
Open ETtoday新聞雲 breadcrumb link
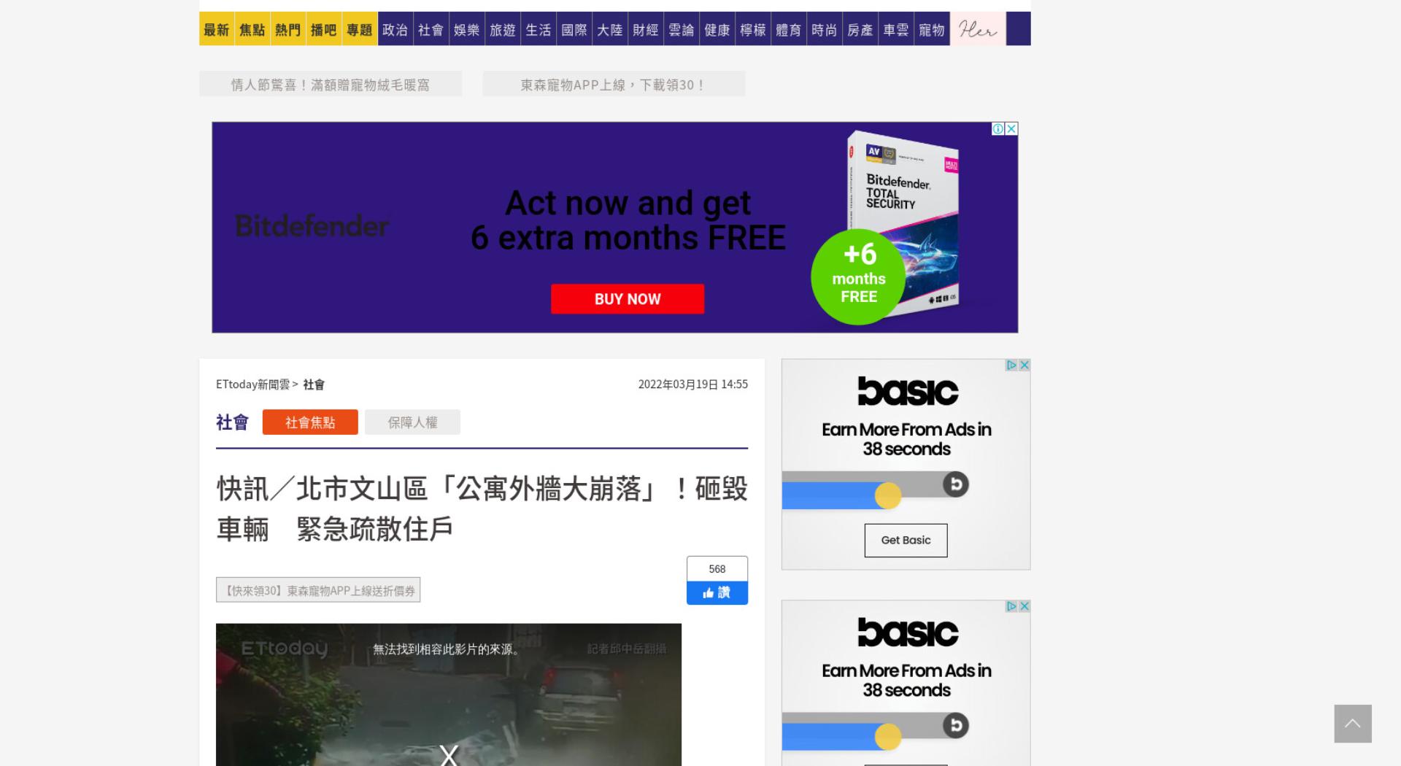click(252, 384)
